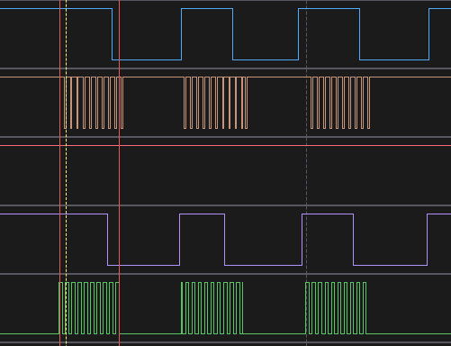Click divider between purple and green channels

coord(225,274)
